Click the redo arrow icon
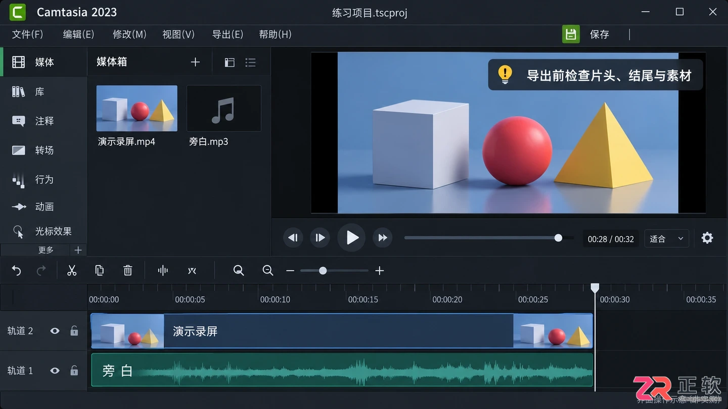 click(41, 271)
